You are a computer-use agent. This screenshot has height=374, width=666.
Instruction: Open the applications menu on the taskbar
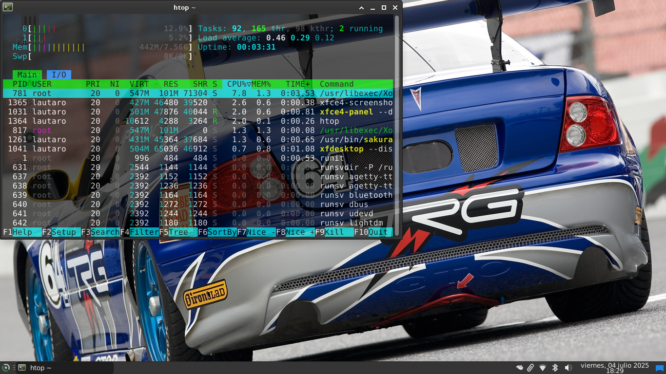click(6, 368)
